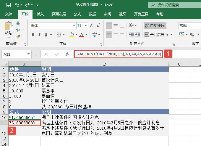Screen dimensions: 201x146
Task: Open the 宋体 font name dropdown
Action: click(74, 25)
